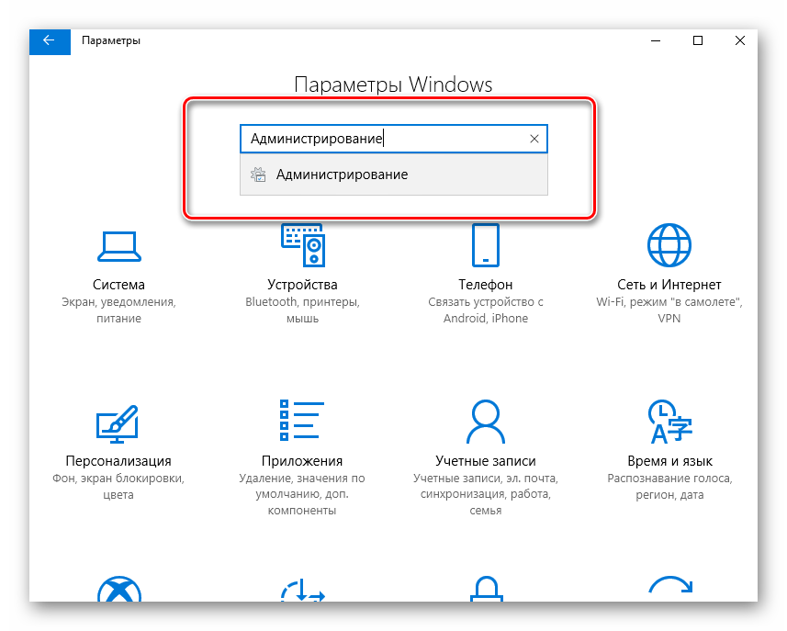Click the padlock privacy icon at bottom

[x=485, y=592]
